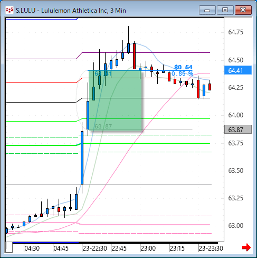The height and width of the screenshot is (258, 257).
Task: Click the 23-23:30 time axis label
Action: (211, 248)
